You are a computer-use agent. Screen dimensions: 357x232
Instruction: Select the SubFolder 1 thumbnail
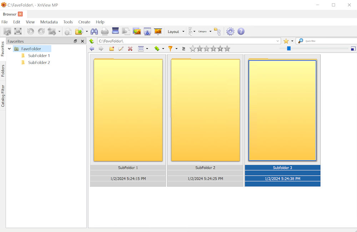pyautogui.click(x=128, y=110)
